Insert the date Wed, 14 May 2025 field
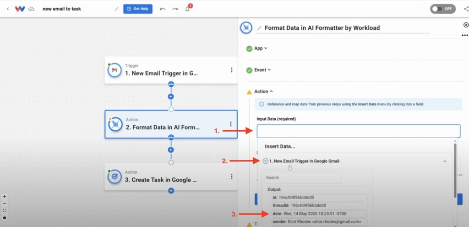This screenshot has width=469, height=227. coord(319,214)
